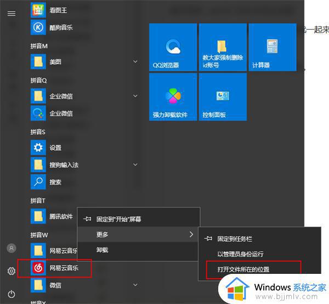
Task: Open the settings gear in left sidebar
Action: (12, 271)
